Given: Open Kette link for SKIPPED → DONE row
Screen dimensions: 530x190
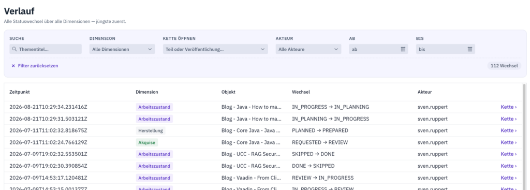Looking at the screenshot, I should [x=509, y=154].
